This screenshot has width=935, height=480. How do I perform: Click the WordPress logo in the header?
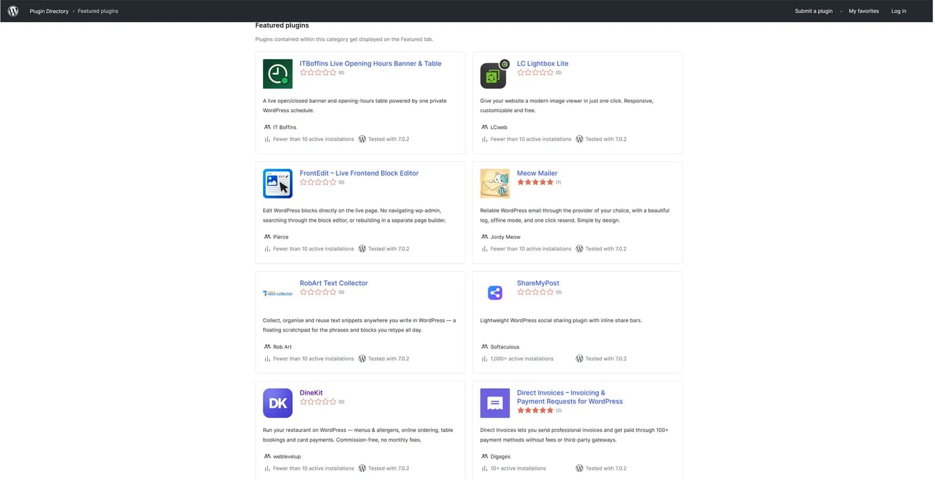coord(13,11)
